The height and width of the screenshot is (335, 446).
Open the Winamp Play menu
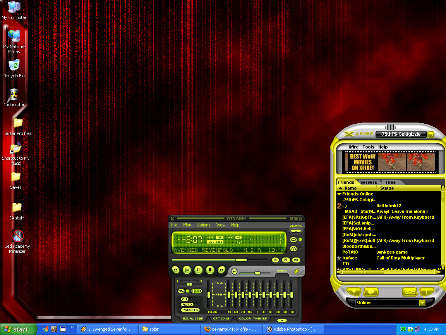coord(187,225)
